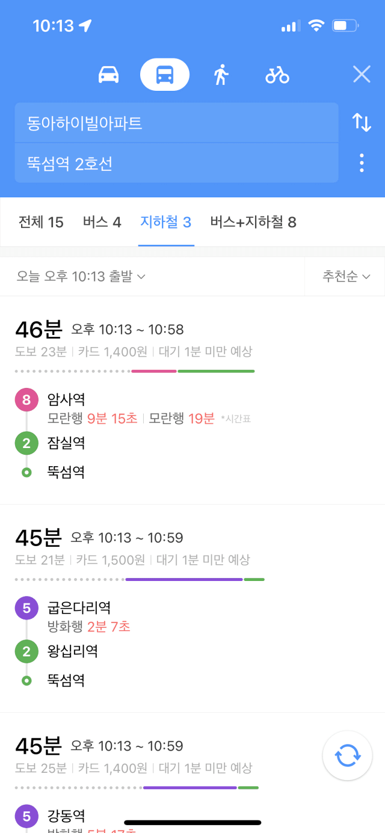Screen dimensions: 385x833
Task: Switch to bicycle directions icon
Action: pyautogui.click(x=277, y=75)
